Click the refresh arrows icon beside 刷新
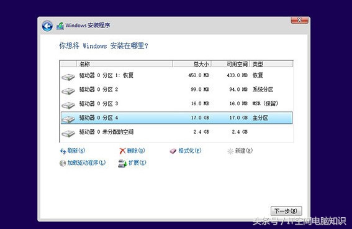352x229 pixels. click(x=63, y=151)
